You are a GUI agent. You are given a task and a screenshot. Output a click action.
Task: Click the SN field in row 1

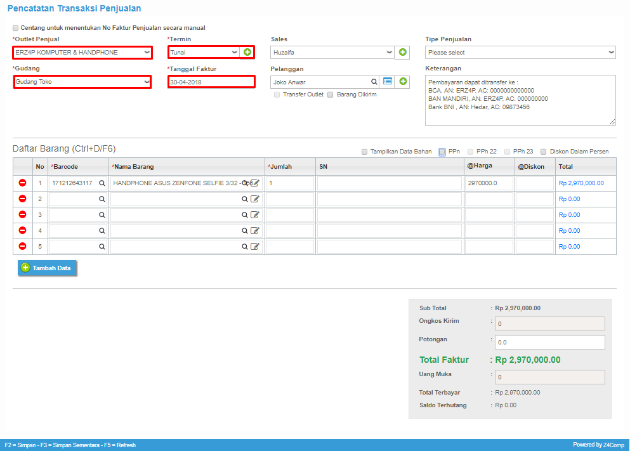click(x=390, y=183)
